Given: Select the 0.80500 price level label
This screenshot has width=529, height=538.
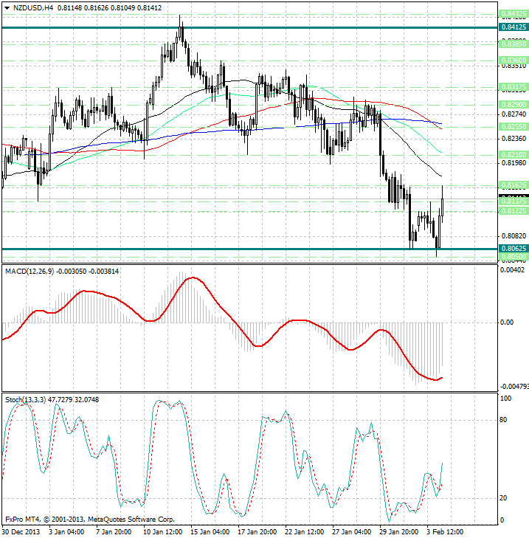Looking at the screenshot, I should click(x=514, y=257).
